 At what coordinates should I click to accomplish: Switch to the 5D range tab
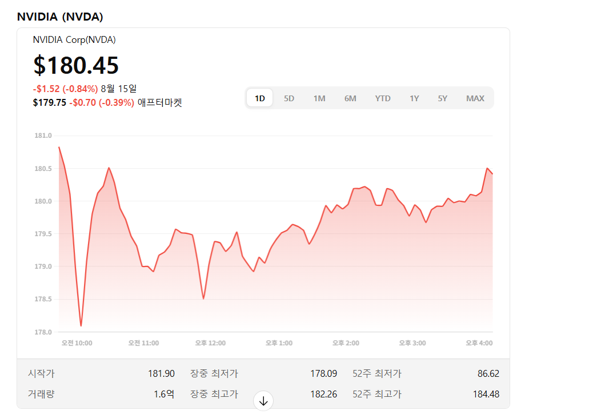pos(289,98)
